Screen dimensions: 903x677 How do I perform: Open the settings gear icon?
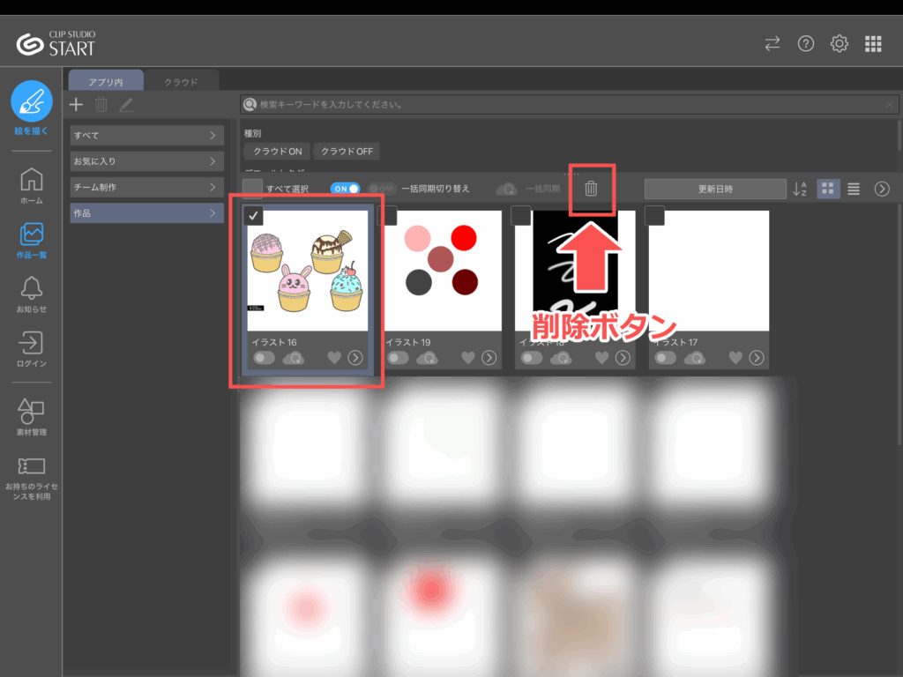(x=840, y=44)
